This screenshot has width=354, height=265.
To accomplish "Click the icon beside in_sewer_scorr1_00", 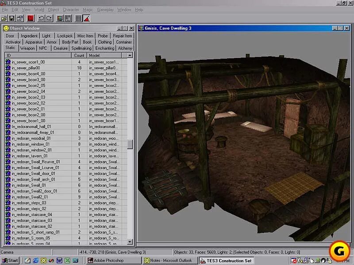I will 8,62.
